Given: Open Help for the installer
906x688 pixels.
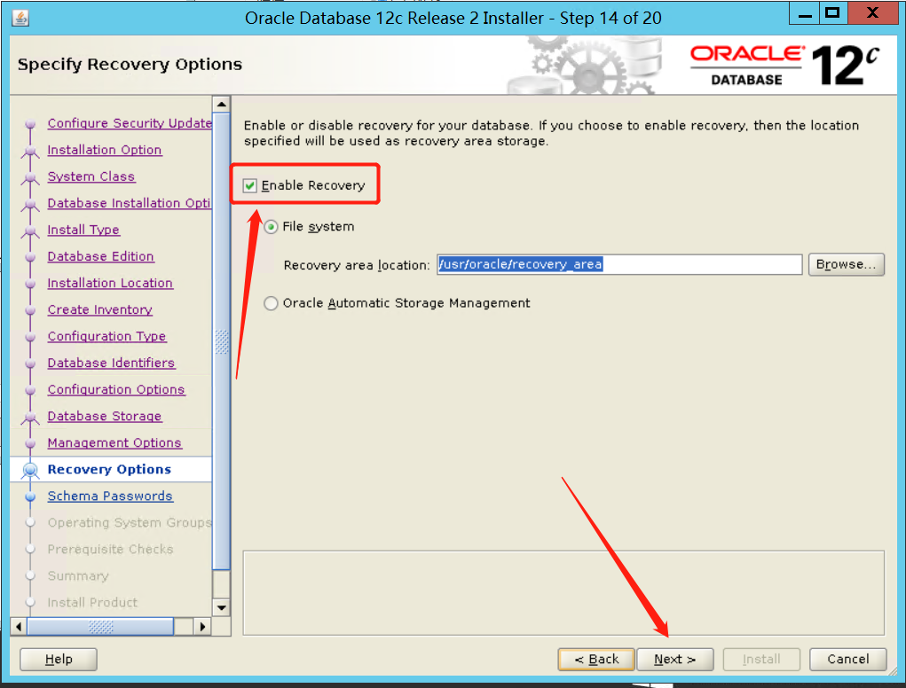Looking at the screenshot, I should pos(59,659).
